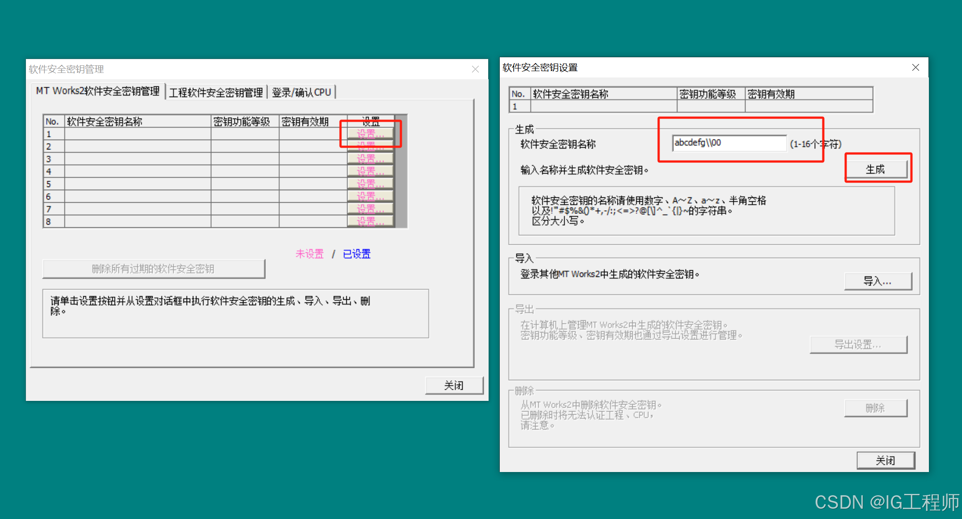
Task: Click the 设置 button in row 1
Action: (370, 134)
